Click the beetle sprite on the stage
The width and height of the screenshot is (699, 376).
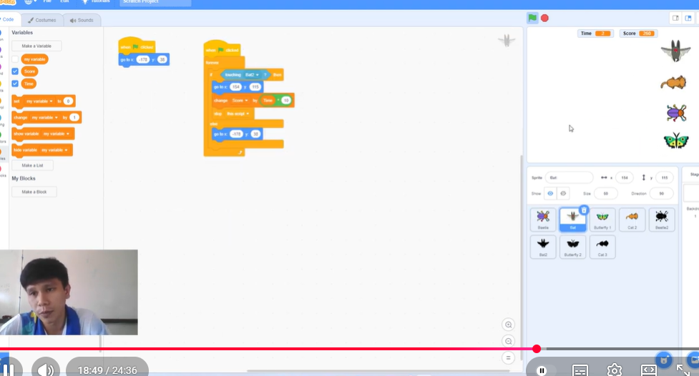[x=676, y=113]
